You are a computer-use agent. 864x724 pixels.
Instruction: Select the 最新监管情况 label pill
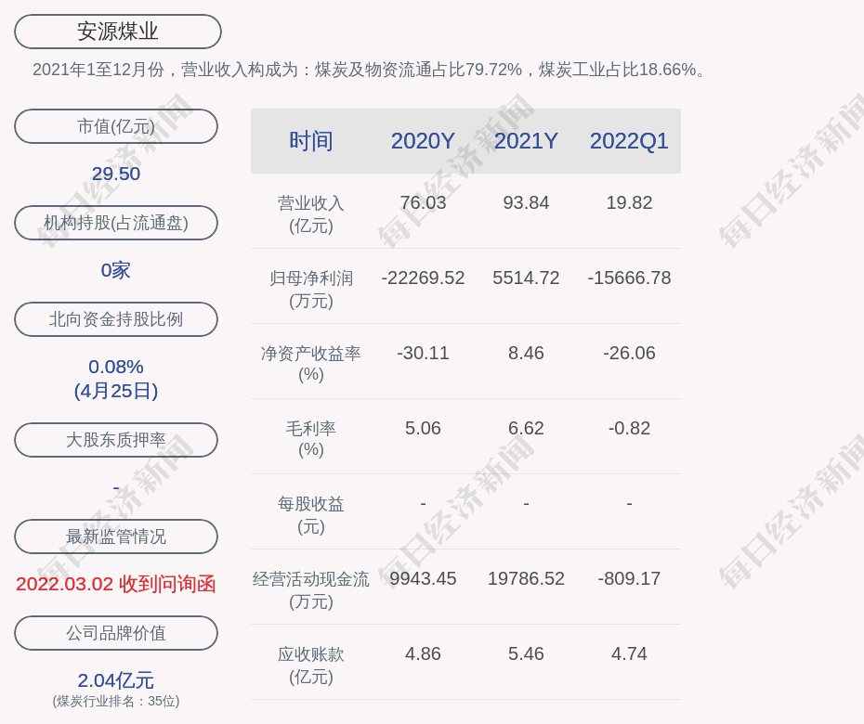coord(116,537)
